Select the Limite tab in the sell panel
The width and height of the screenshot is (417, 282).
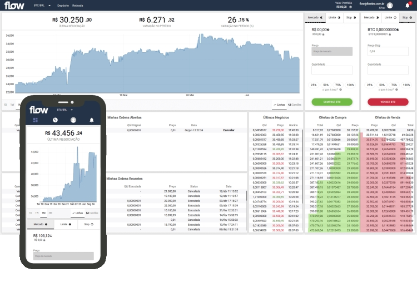[x=390, y=18]
